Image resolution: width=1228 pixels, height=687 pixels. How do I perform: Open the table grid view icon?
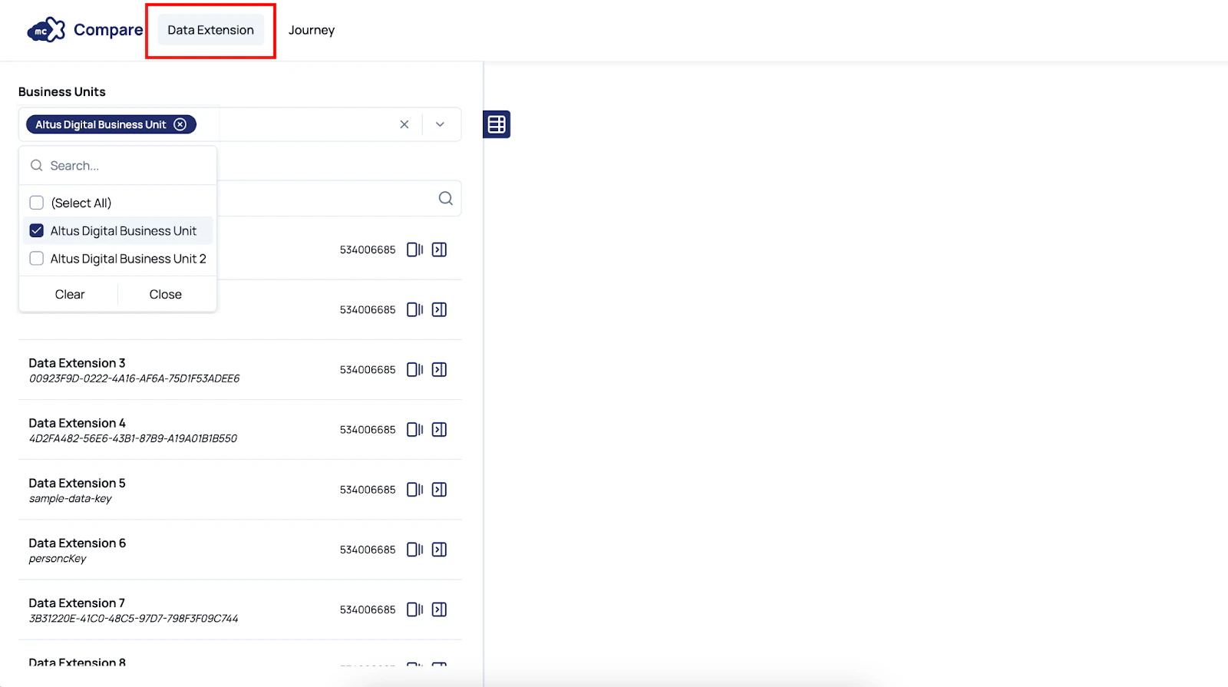[497, 124]
